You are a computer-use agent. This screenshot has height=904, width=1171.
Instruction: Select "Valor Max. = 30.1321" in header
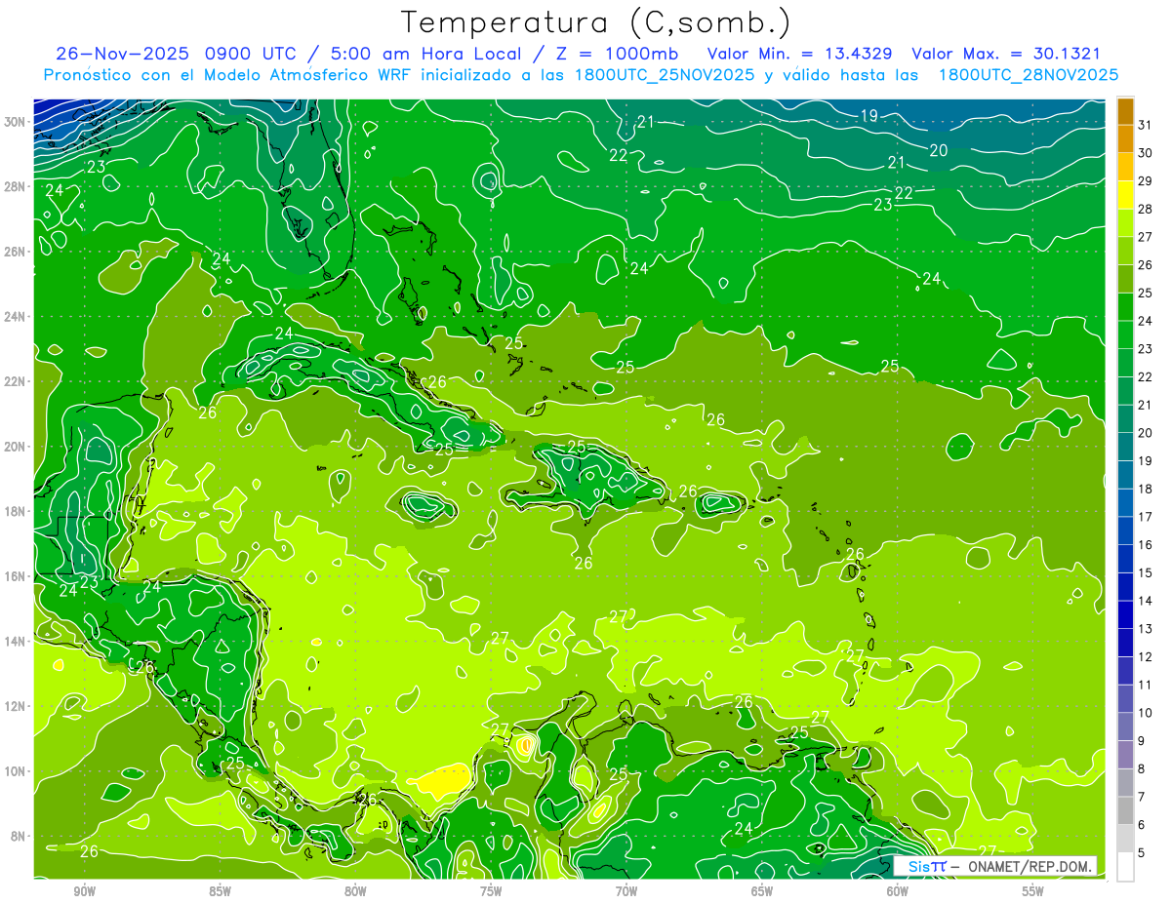[x=1006, y=54]
